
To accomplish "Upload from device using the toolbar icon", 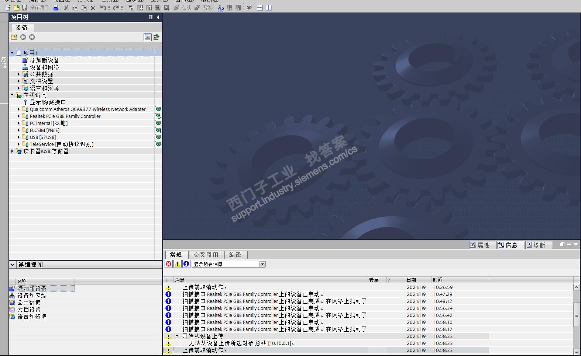I will pyautogui.click(x=149, y=7).
